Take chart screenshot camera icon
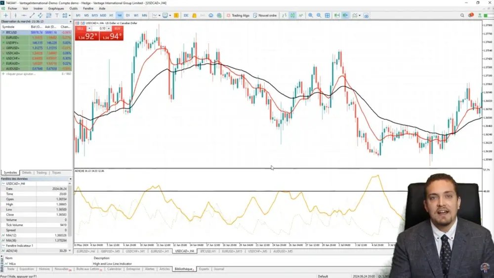The height and width of the screenshot is (278, 494). point(366,15)
